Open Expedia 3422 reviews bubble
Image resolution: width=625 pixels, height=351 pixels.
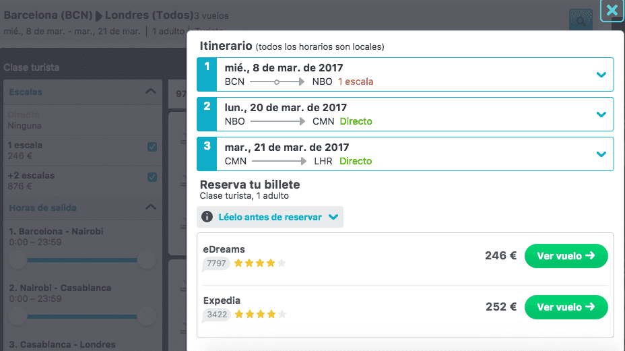point(217,315)
